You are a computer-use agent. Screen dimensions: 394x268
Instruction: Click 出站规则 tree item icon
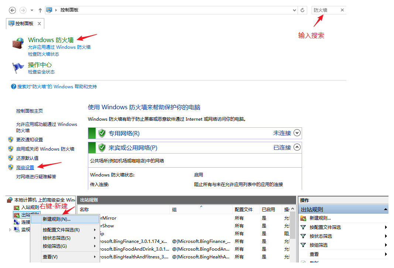[17, 215]
